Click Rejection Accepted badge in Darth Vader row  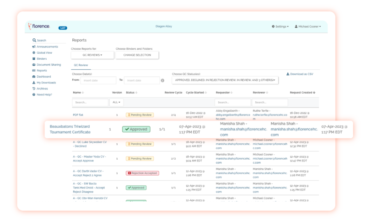[x=142, y=173]
